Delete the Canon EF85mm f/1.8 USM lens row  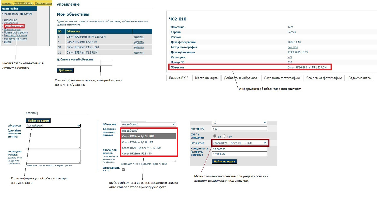(x=138, y=53)
